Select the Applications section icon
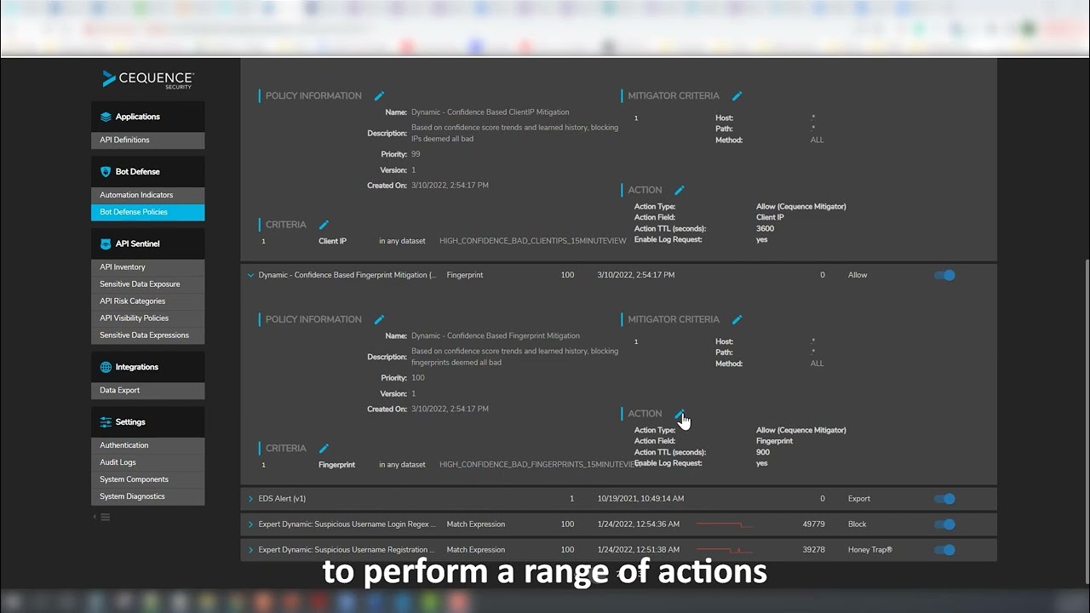The width and height of the screenshot is (1090, 613). click(106, 117)
